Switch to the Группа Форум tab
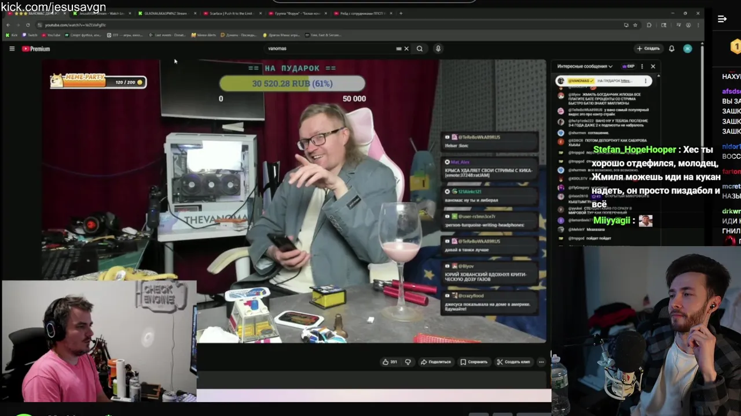This screenshot has height=416, width=741. point(296,13)
